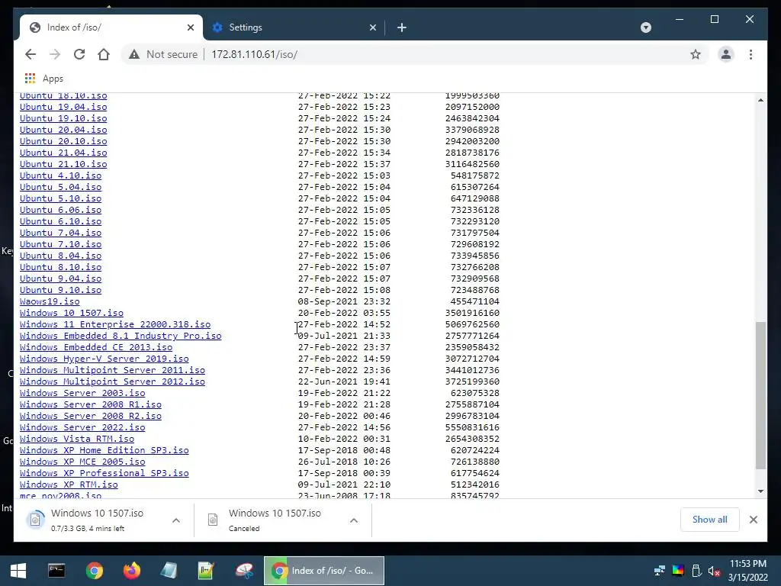
Task: Download Windows 11 Enterprise 22000.318.iso
Action: click(115, 324)
